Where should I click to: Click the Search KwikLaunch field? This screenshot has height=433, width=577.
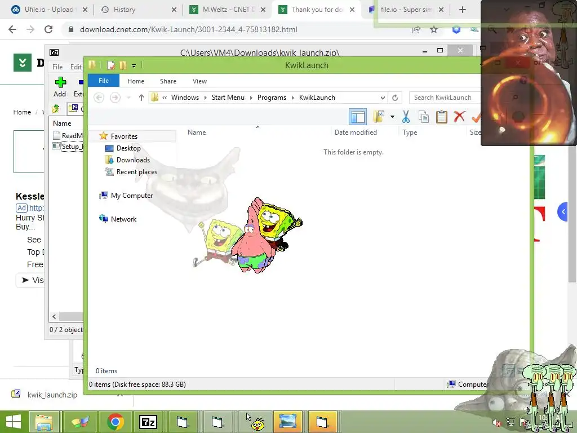coord(446,98)
